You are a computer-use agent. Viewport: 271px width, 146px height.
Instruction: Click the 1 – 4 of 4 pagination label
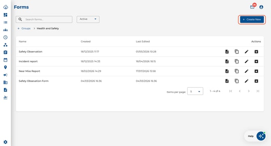click(x=215, y=91)
